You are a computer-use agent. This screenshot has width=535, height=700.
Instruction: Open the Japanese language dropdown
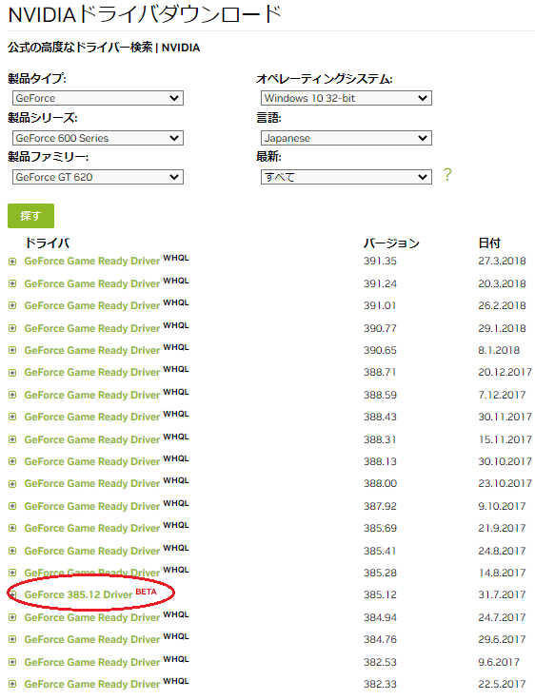tap(347, 138)
